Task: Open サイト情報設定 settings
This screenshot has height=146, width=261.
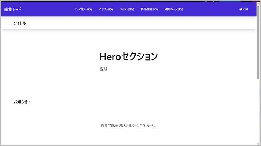Action: [x=149, y=9]
